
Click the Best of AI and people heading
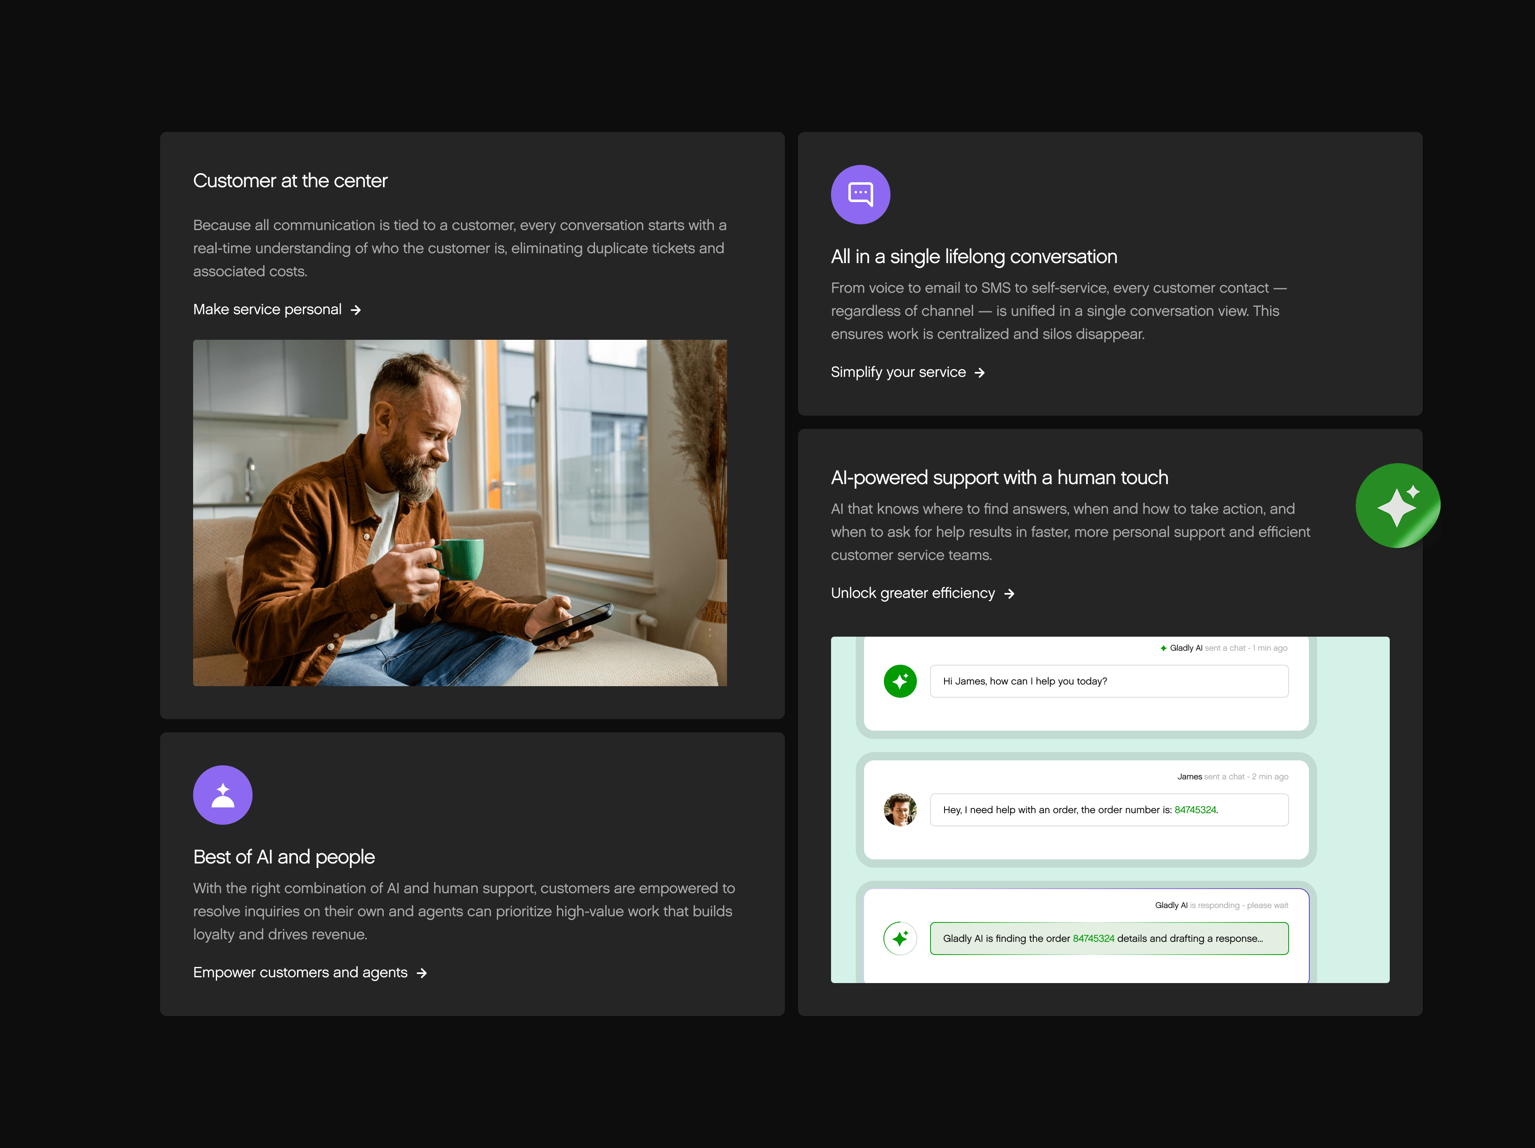[284, 856]
